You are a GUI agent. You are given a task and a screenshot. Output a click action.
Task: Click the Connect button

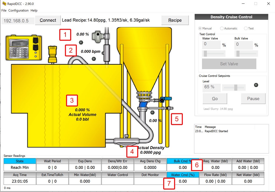click(x=48, y=20)
